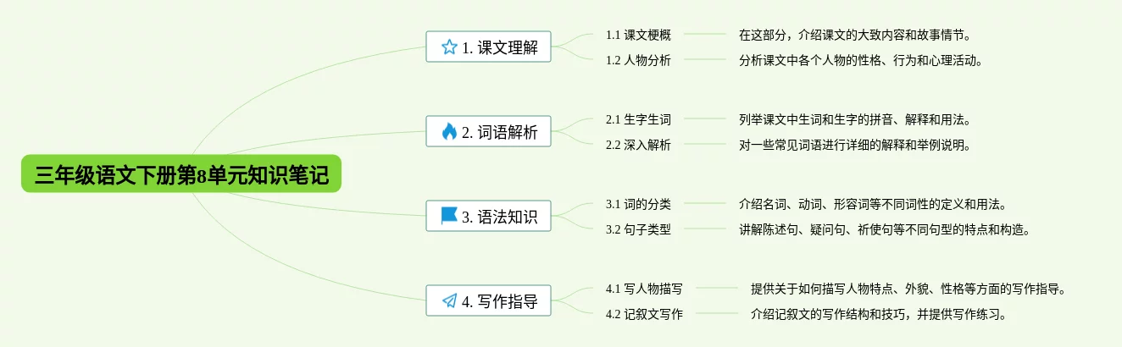Click the paper plane icon on 写作指导
The height and width of the screenshot is (347, 1122).
(x=449, y=300)
